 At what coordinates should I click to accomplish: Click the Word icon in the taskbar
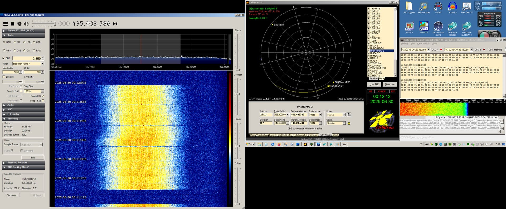[292, 144]
